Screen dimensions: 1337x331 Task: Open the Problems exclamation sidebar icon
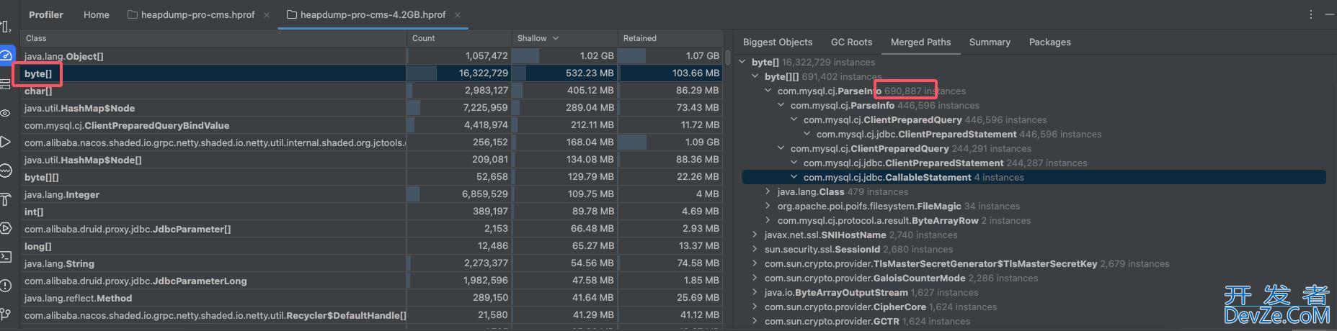5,286
